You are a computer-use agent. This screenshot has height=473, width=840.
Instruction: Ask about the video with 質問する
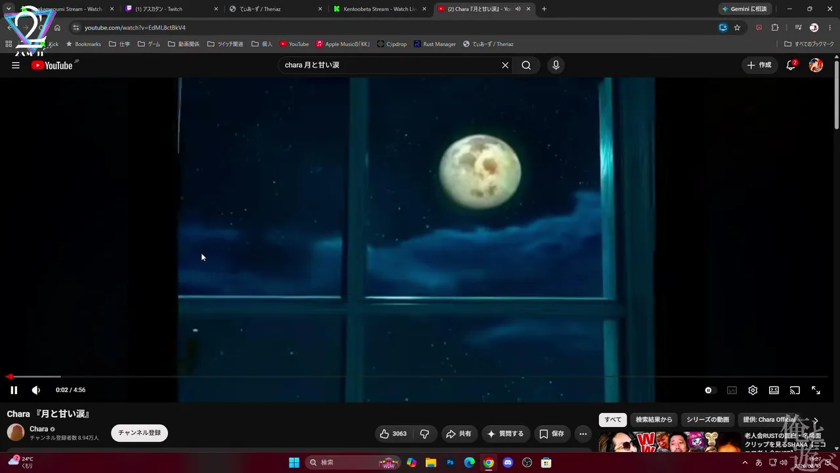click(505, 434)
